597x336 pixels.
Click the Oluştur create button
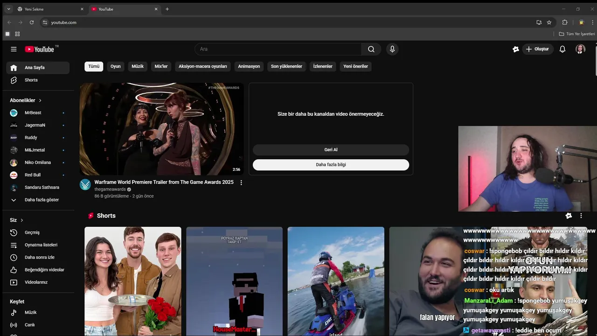click(537, 49)
